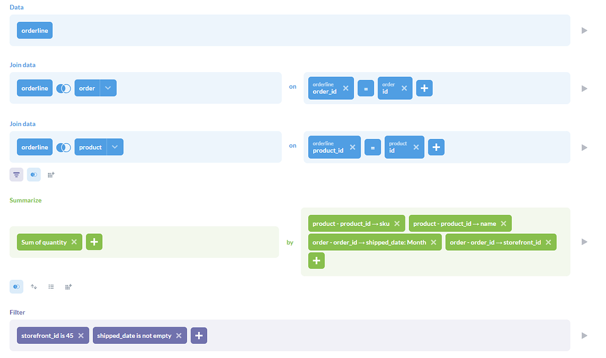Change join type between orderline and product

[63, 147]
